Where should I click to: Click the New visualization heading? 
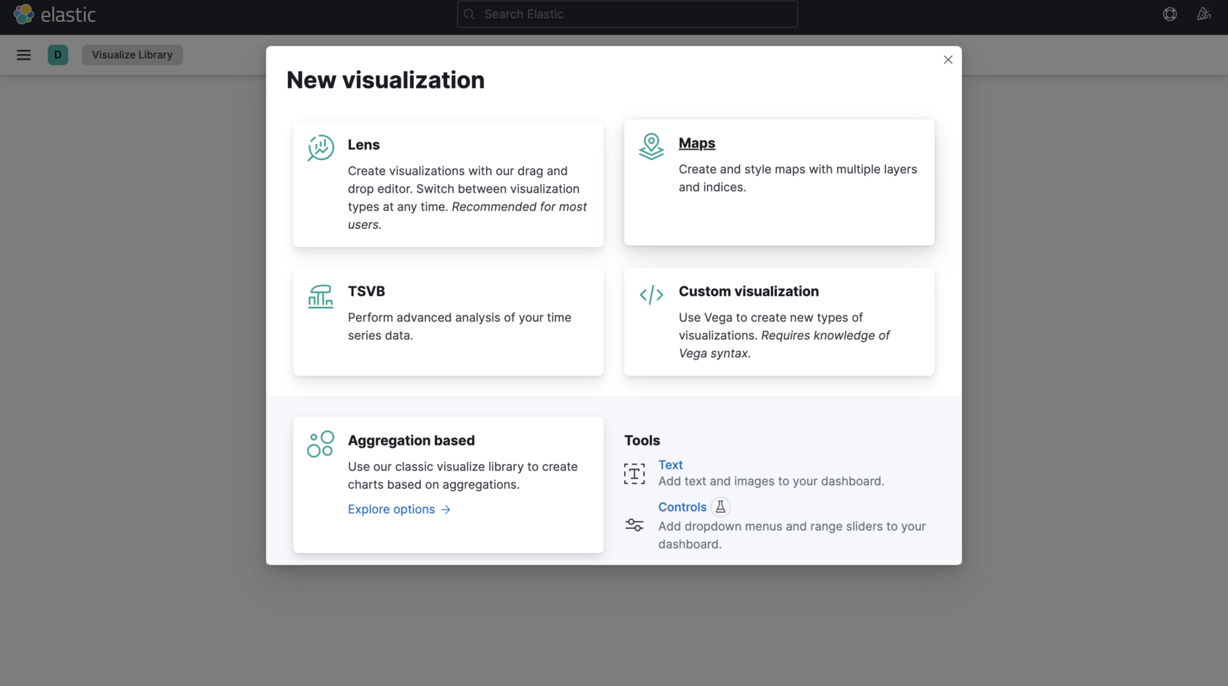[x=386, y=80]
